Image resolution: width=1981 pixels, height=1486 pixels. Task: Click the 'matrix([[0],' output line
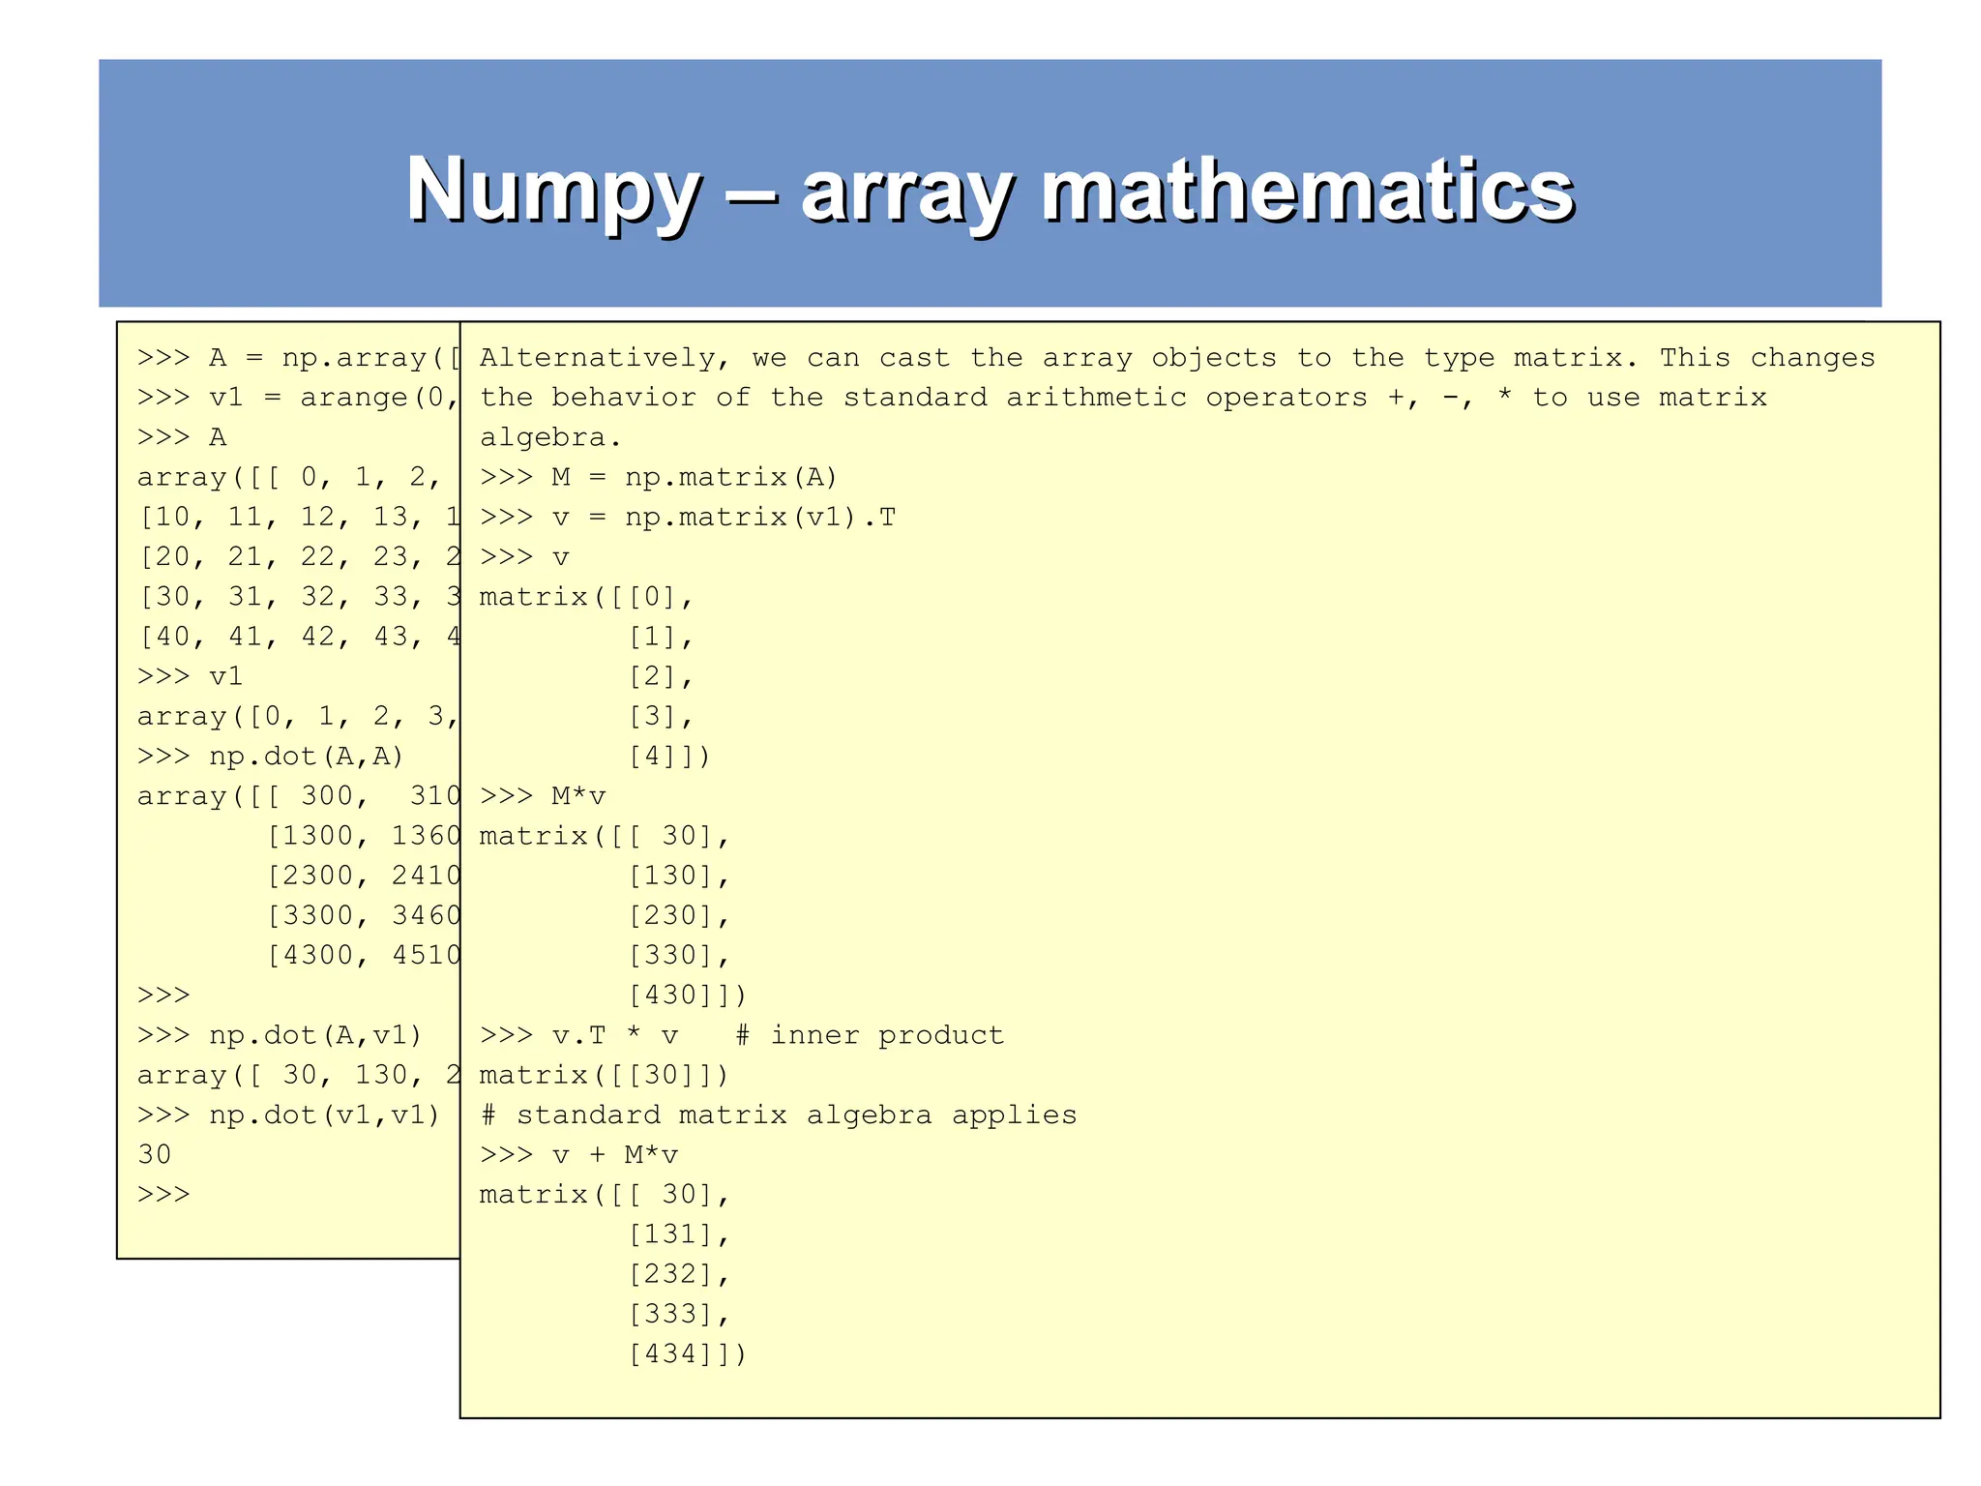(x=586, y=597)
